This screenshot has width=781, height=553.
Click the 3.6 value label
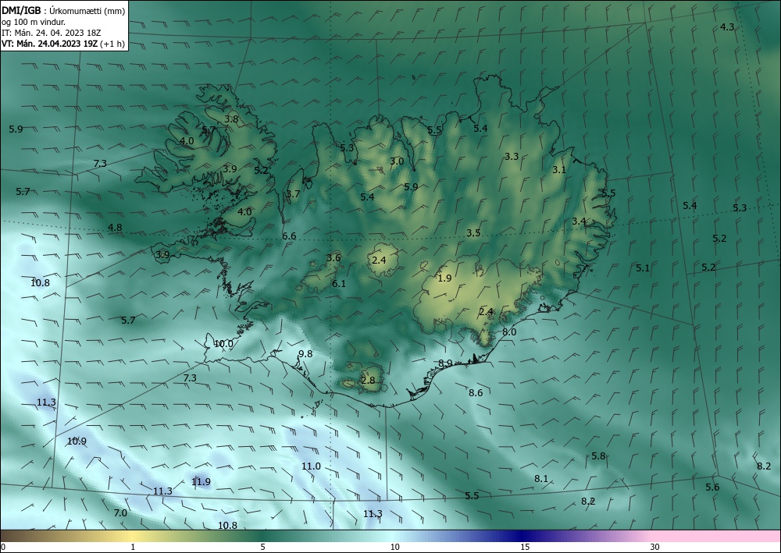tap(333, 257)
